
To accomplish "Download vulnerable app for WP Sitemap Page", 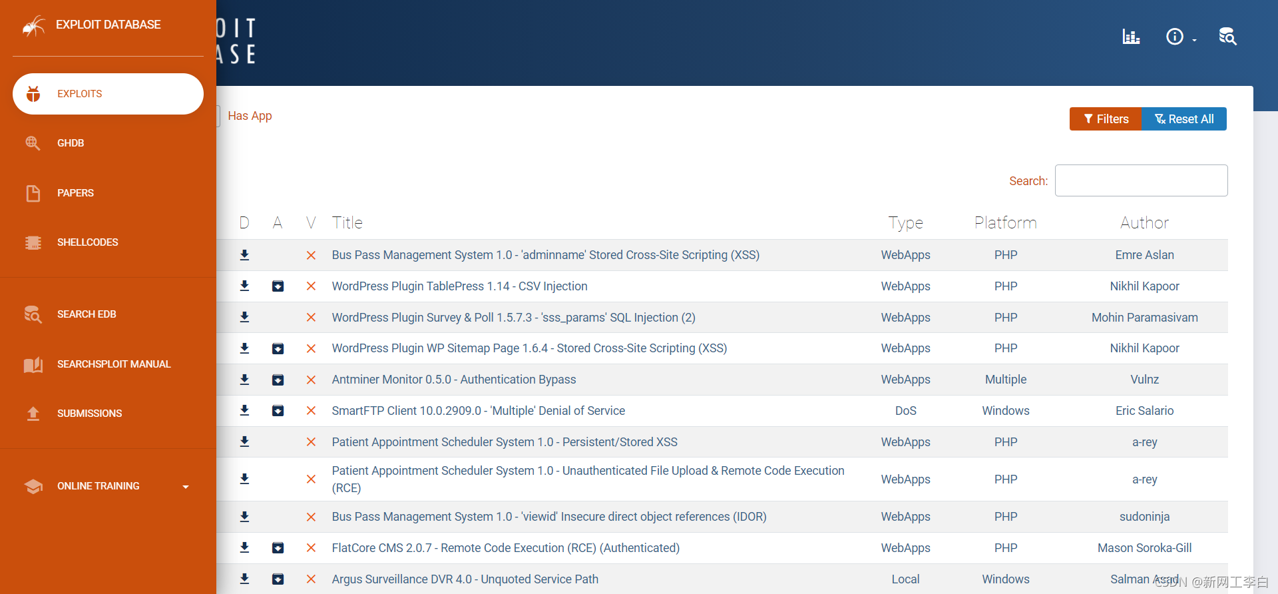I will tap(278, 348).
